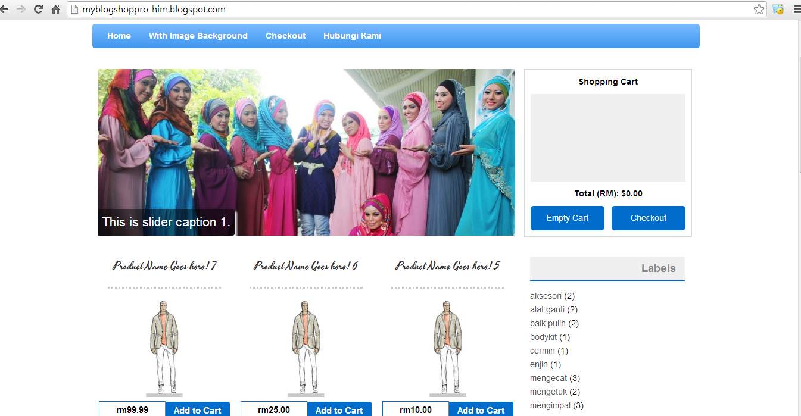Click the Empty Cart button
Screen dimensions: 801x416
[x=568, y=218]
